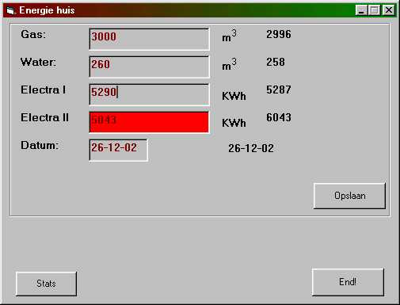Click the Gas input field showing 3000
Viewport: 400px width, 305px height.
pyautogui.click(x=150, y=39)
